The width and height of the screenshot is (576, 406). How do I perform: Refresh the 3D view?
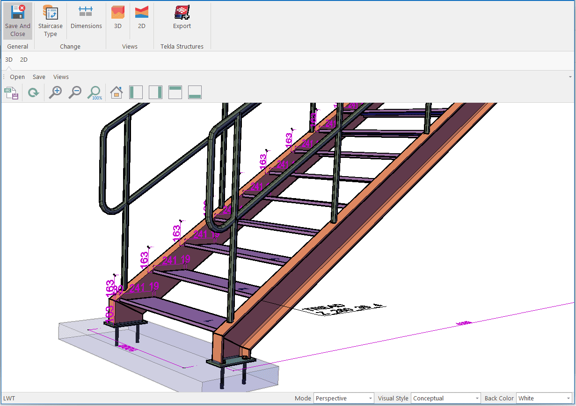33,93
